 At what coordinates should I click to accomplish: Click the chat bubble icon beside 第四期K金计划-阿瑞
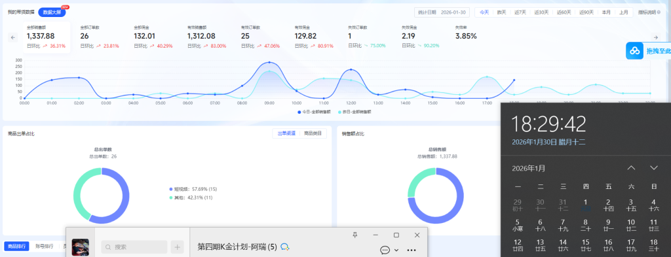pyautogui.click(x=286, y=247)
